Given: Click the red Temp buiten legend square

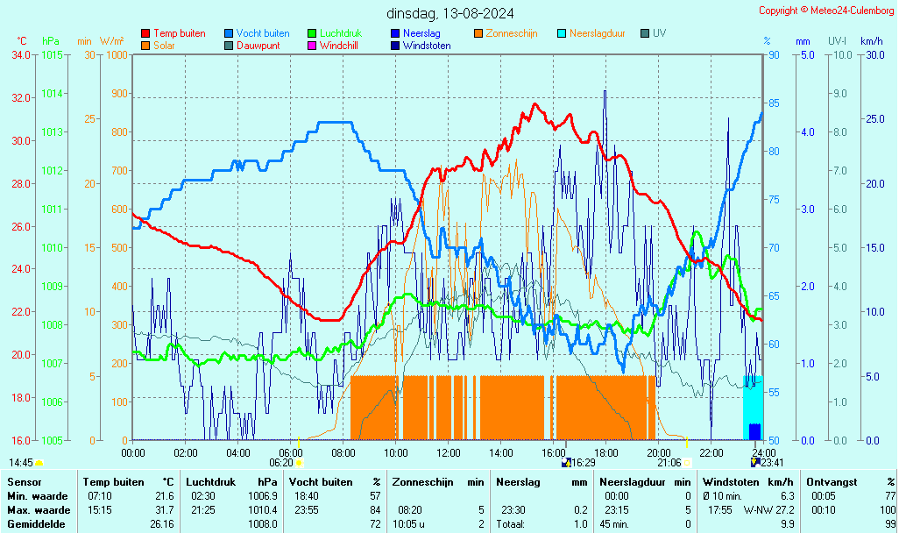Looking at the screenshot, I should pyautogui.click(x=145, y=33).
